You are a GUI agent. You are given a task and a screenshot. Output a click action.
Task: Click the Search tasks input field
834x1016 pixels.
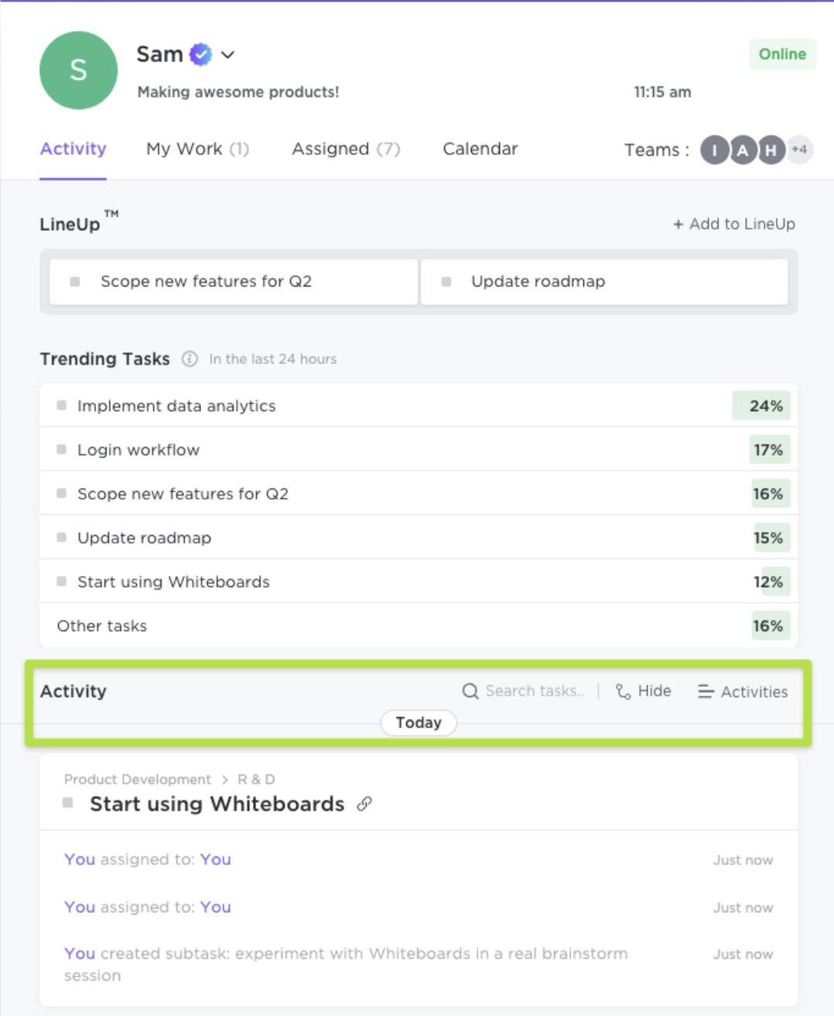point(534,691)
